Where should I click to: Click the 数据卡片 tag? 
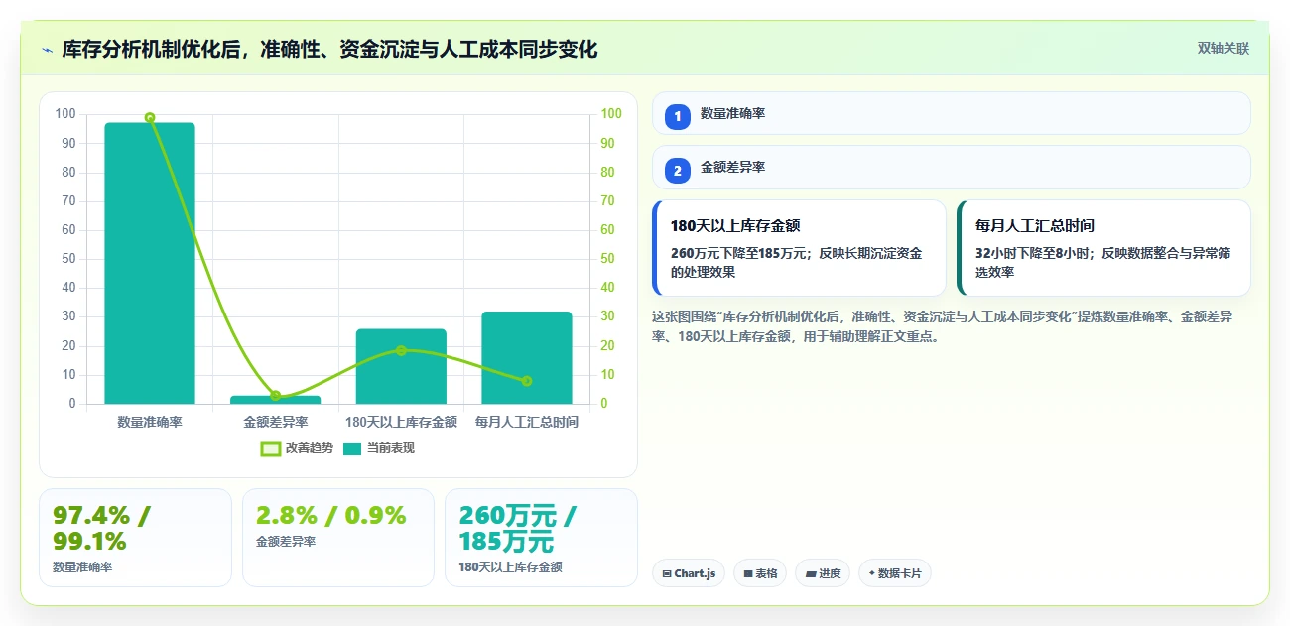(x=895, y=573)
